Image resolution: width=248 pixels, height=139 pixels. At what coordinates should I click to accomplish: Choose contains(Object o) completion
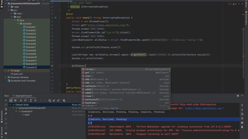coord(126,86)
